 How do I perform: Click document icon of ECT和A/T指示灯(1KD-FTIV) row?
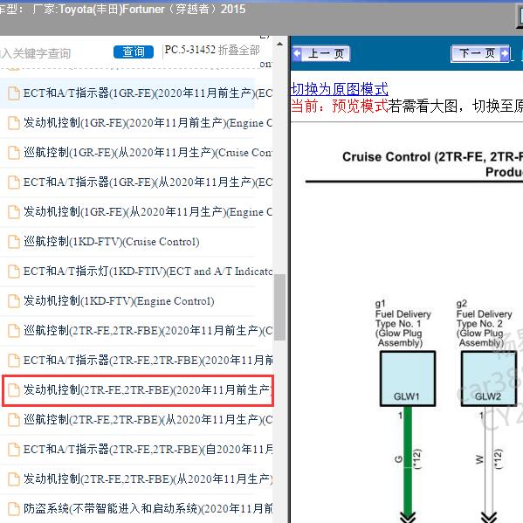point(14,272)
